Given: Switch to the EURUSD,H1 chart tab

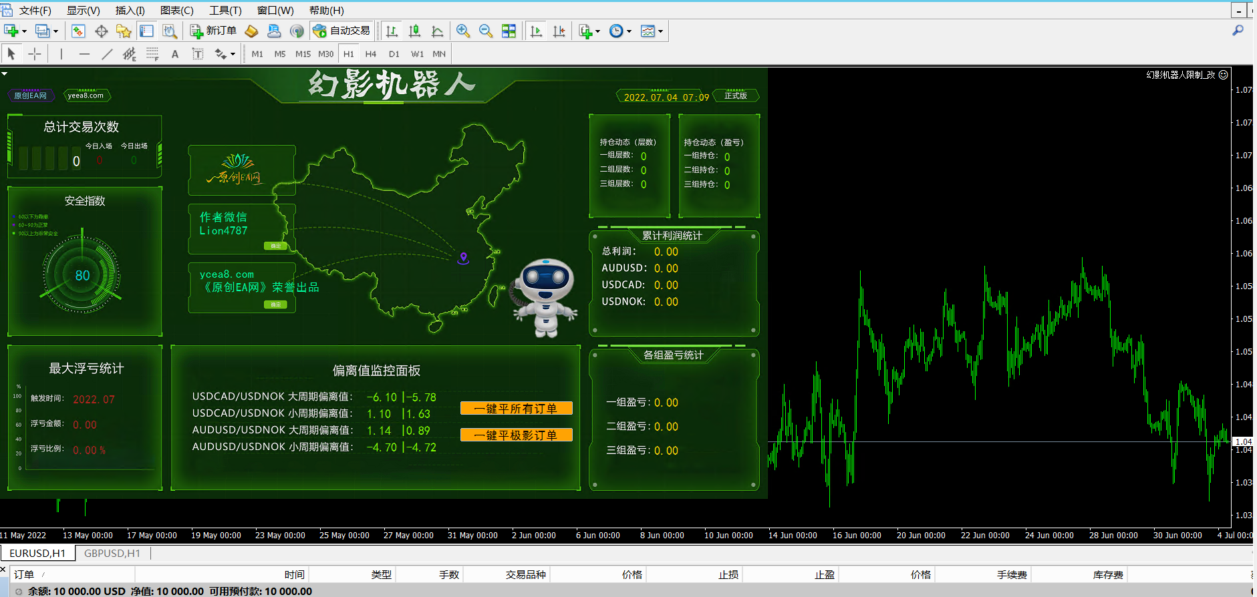Looking at the screenshot, I should 37,553.
